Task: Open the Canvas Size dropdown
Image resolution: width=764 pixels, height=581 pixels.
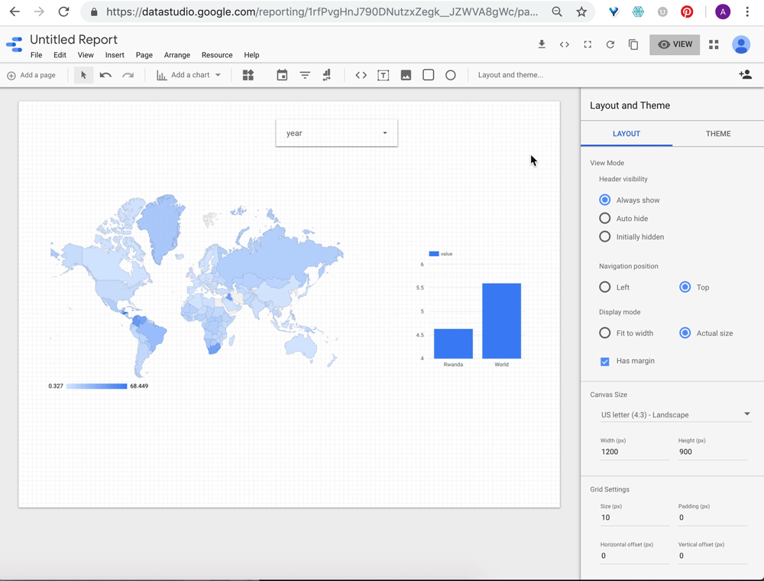Action: point(675,415)
